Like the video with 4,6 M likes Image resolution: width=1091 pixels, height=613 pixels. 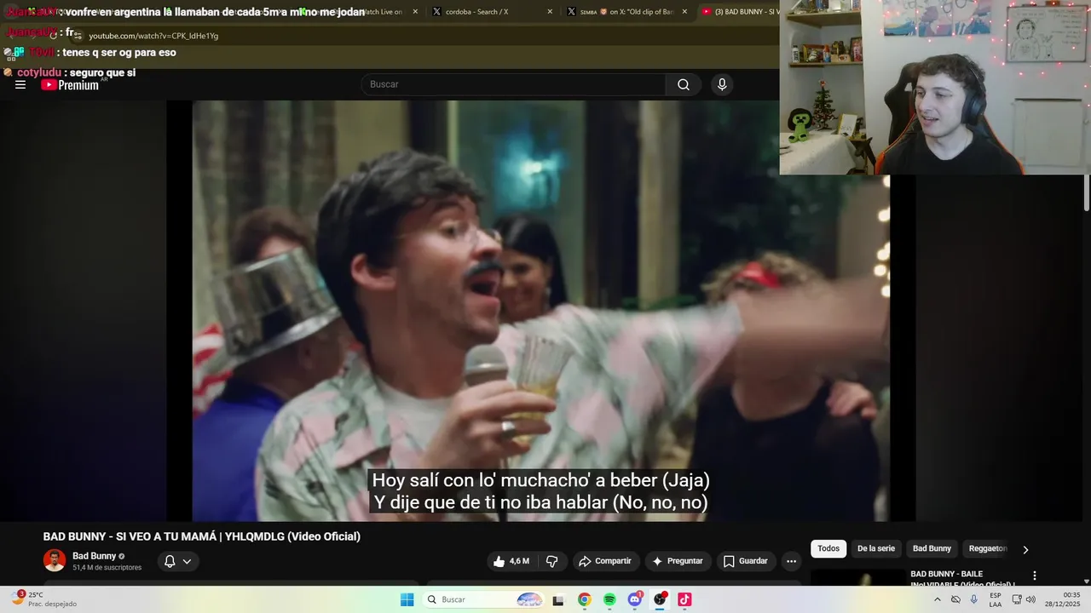[511, 561]
